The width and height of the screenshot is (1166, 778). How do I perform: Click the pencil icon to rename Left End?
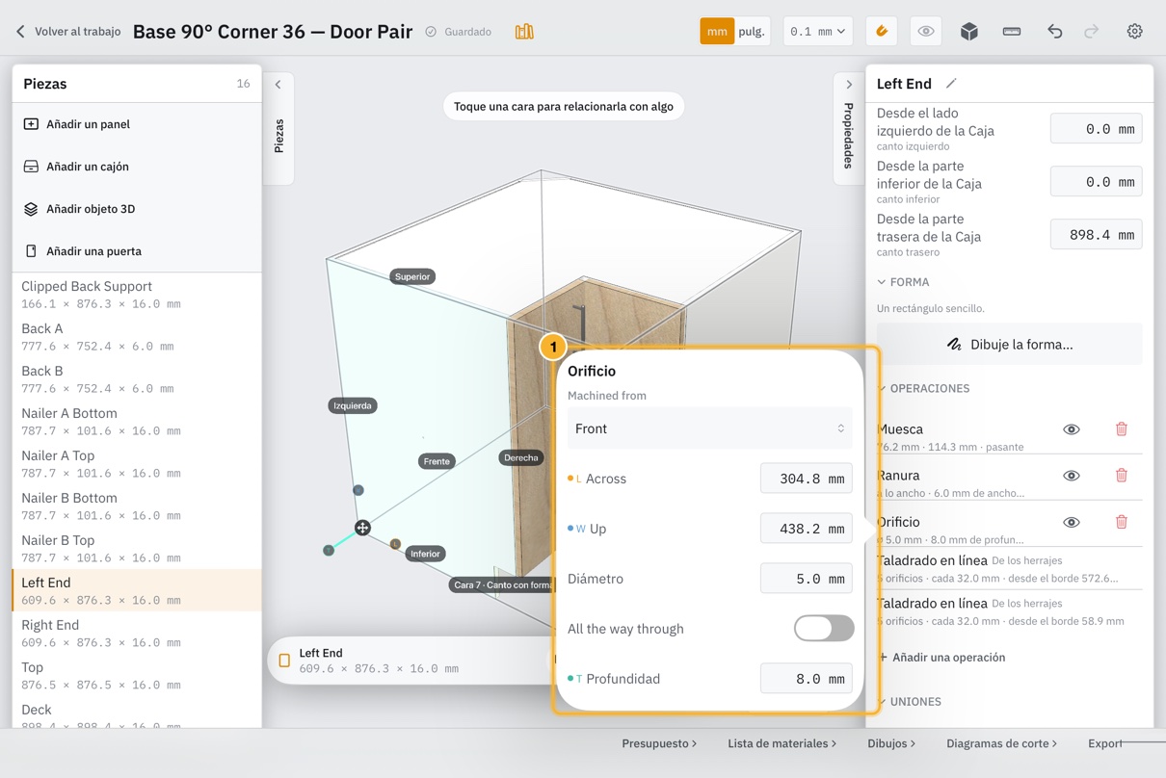pyautogui.click(x=951, y=84)
